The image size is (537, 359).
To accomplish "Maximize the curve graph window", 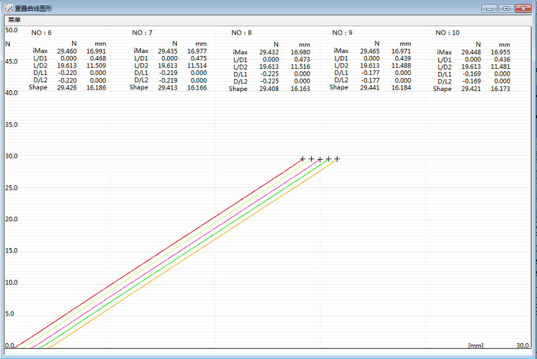I will tap(506, 9).
